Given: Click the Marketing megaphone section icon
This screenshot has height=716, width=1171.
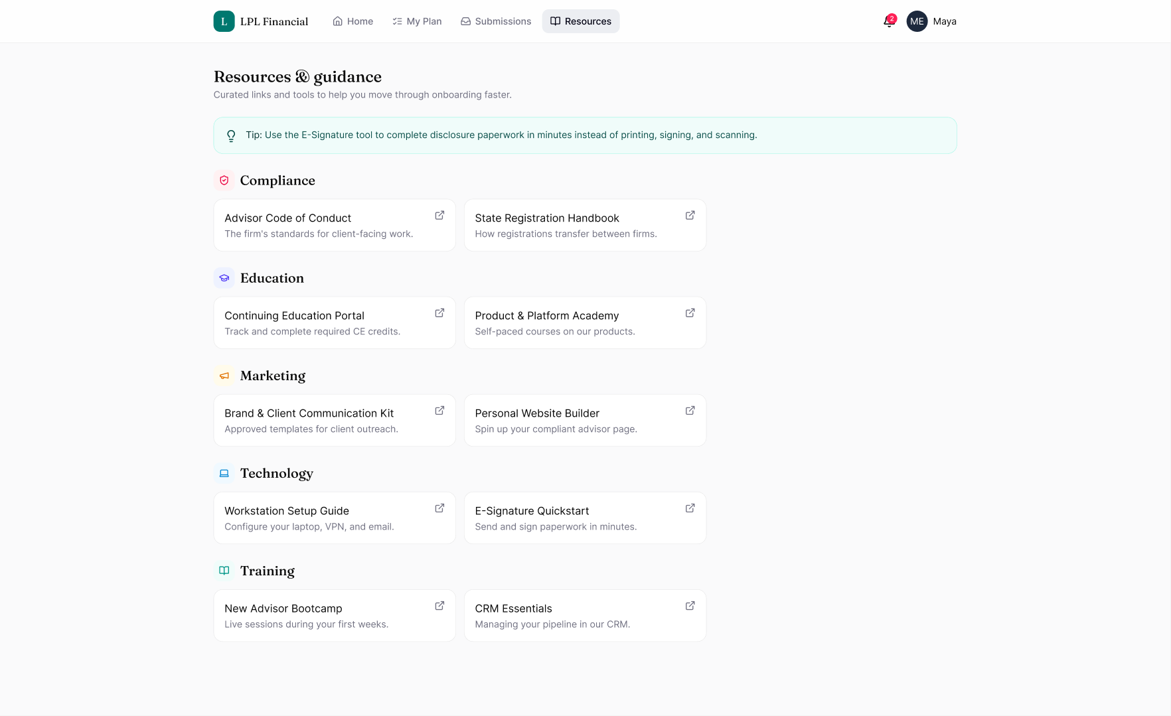Looking at the screenshot, I should pyautogui.click(x=224, y=376).
